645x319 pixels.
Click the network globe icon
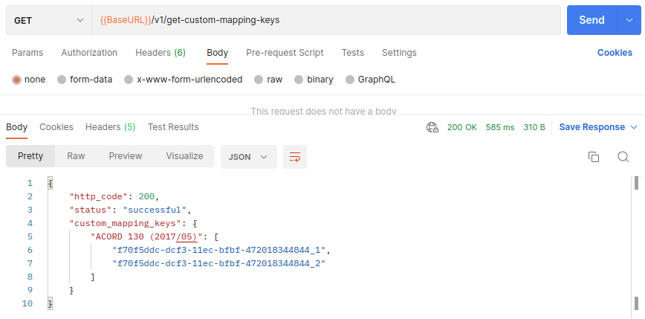432,127
